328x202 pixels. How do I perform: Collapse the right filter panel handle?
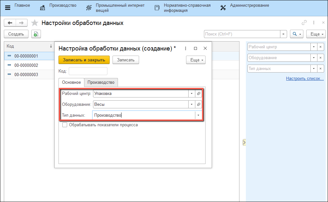point(244,142)
